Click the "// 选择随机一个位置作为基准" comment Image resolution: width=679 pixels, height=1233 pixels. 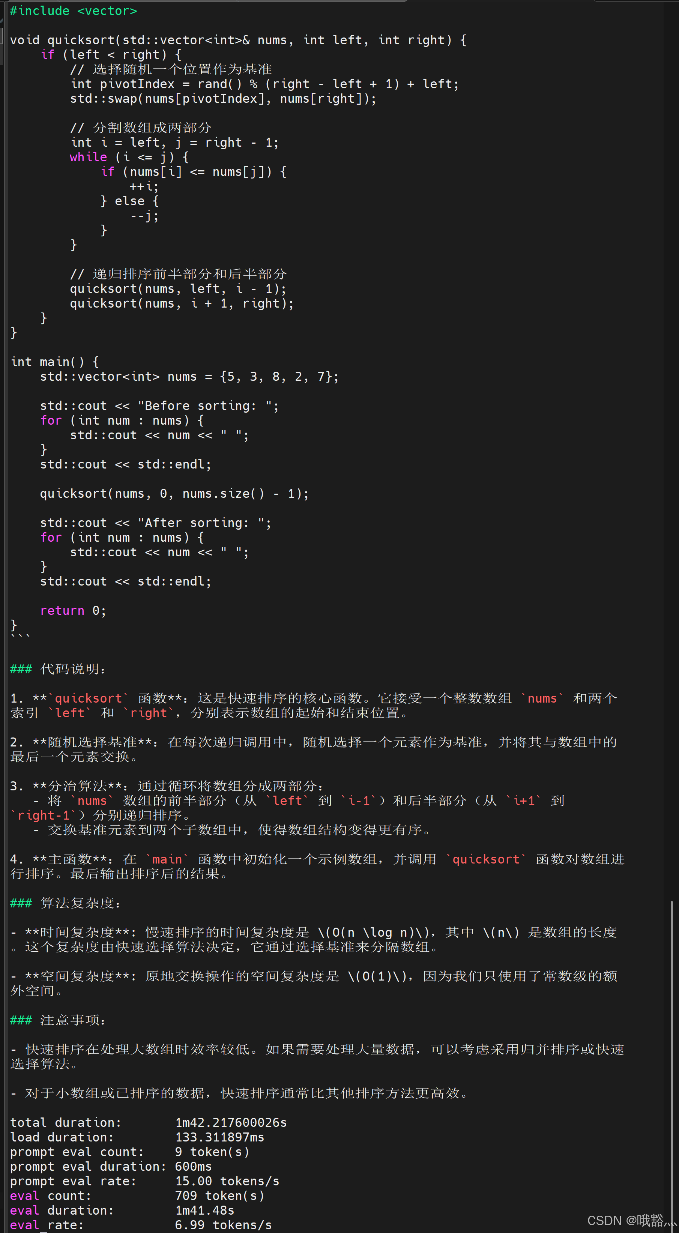coord(171,69)
